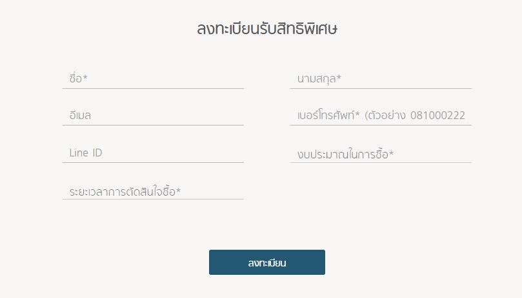Choose the purchase budget selector
The image size is (522, 298).
[x=381, y=154]
